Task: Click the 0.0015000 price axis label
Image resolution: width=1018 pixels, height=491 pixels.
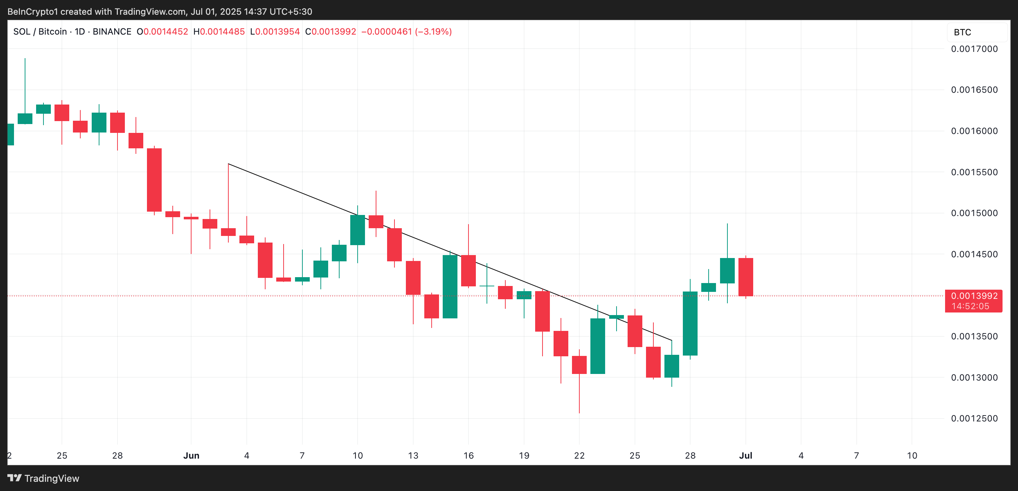Action: click(x=974, y=213)
